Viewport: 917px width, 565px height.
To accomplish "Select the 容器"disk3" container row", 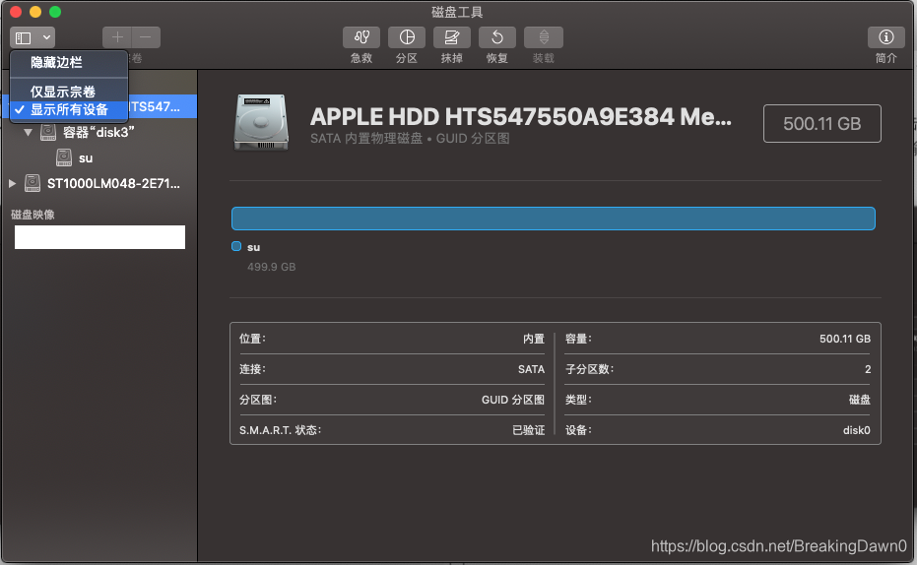I will 98,133.
